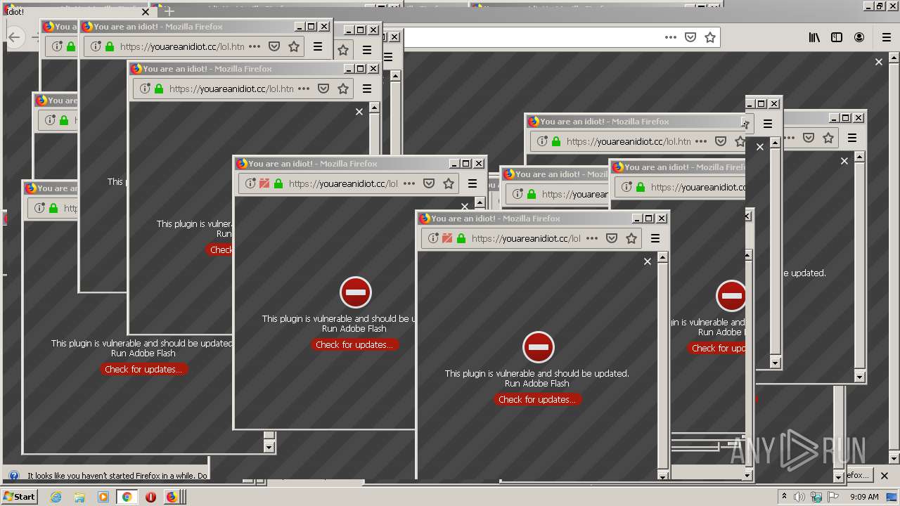Hamburger menu in topmost popup with lol.htn URL
This screenshot has width=900, height=506.
click(318, 46)
